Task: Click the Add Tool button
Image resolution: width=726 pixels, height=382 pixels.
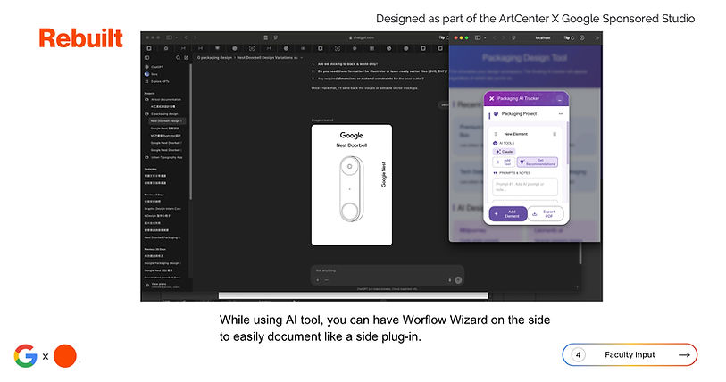Action: (x=504, y=162)
